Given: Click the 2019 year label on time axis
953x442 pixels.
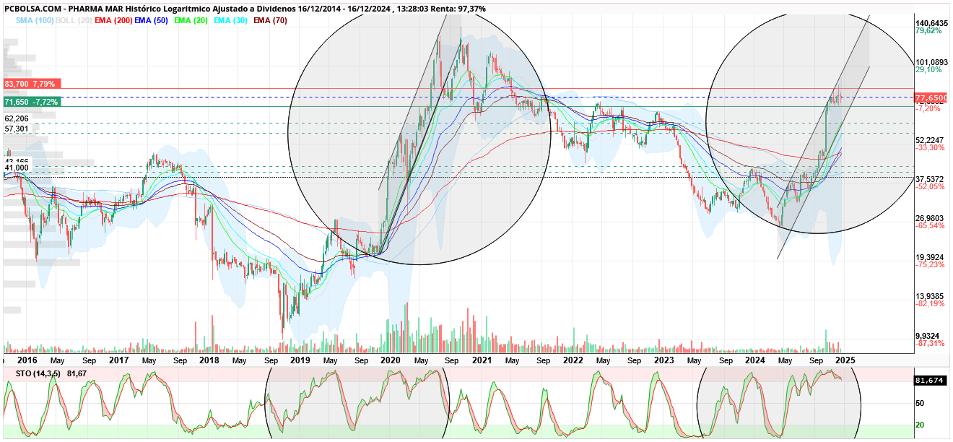Looking at the screenshot, I should [300, 360].
